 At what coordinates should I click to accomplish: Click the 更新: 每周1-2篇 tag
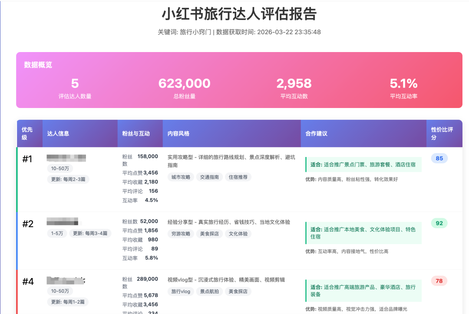tap(68, 302)
